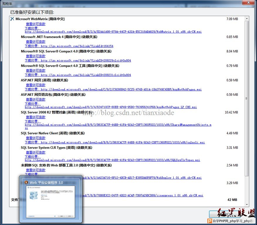Click the '8.04 MB' size value
Screen dimensions: 257x225
pos(232,51)
